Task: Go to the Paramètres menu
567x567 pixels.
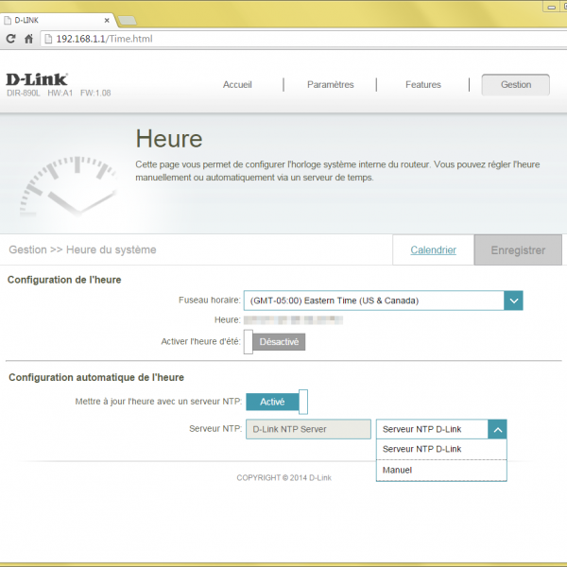Action: [330, 84]
